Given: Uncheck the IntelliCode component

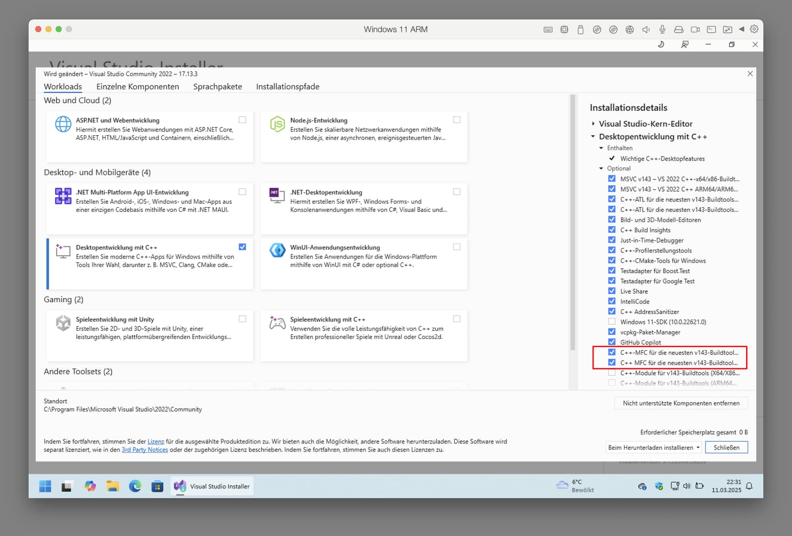Looking at the screenshot, I should point(612,301).
